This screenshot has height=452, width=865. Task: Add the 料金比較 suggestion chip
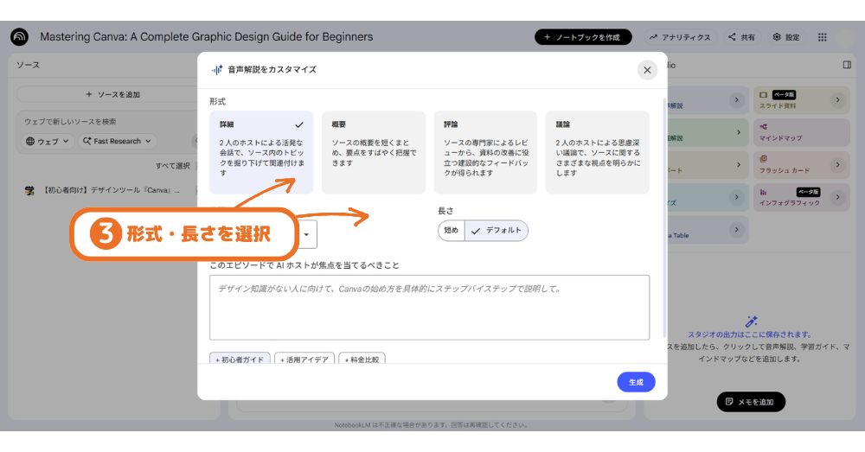[x=362, y=359]
